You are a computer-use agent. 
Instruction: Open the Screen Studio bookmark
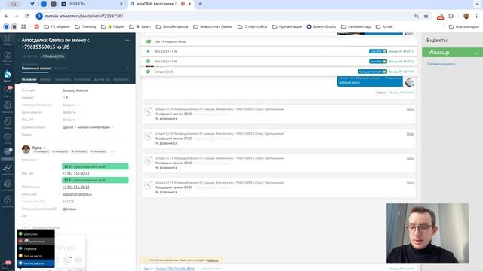pos(321,27)
